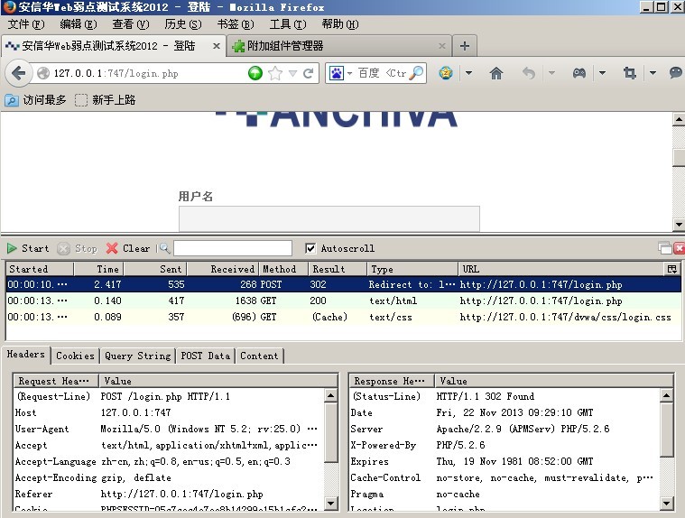The height and width of the screenshot is (518, 685).
Task: Switch to the Content tab
Action: [259, 356]
